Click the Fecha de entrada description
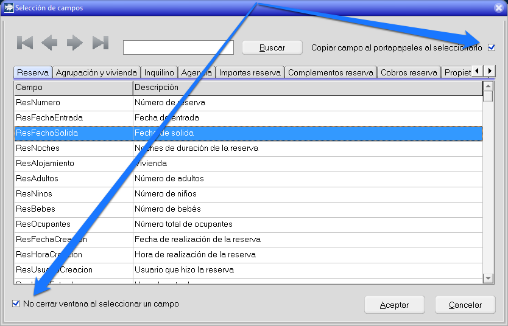Image resolution: width=508 pixels, height=326 pixels. [x=167, y=118]
